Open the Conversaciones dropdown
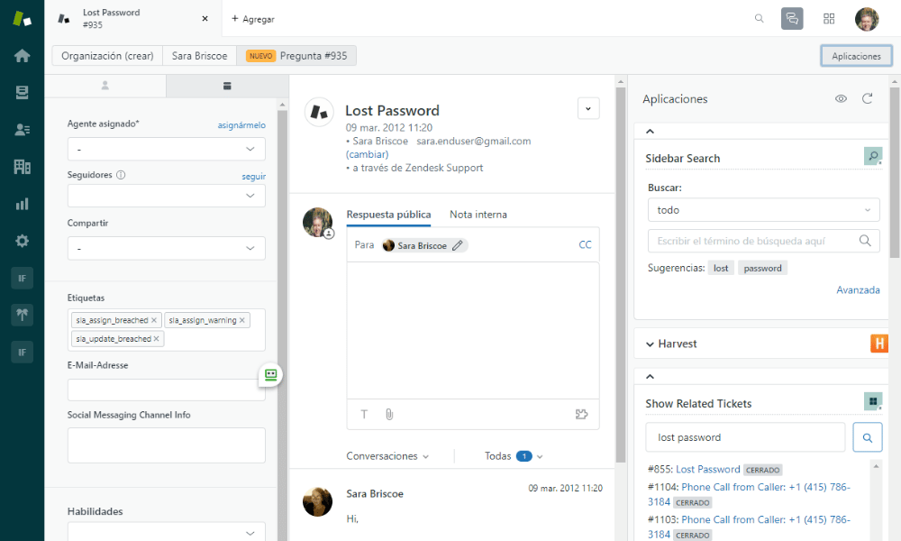Viewport: 901px width, 541px height. click(387, 456)
